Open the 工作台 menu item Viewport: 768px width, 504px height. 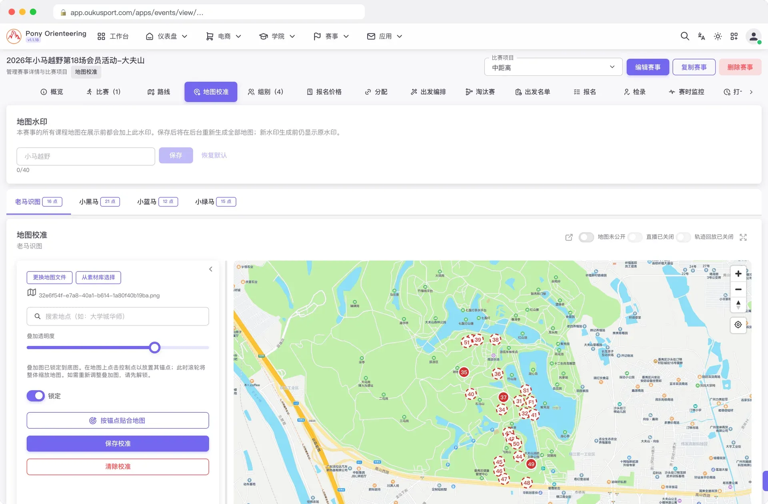pos(113,36)
